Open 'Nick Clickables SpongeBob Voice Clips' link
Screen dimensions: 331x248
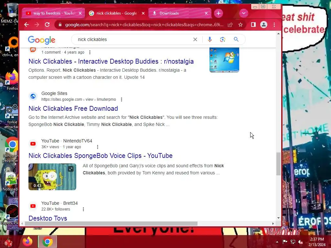101,156
